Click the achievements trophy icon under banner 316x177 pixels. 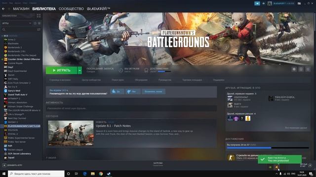(x=146, y=70)
